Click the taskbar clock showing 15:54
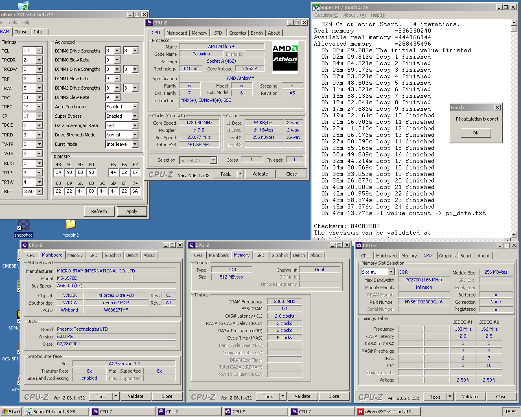 (511, 412)
